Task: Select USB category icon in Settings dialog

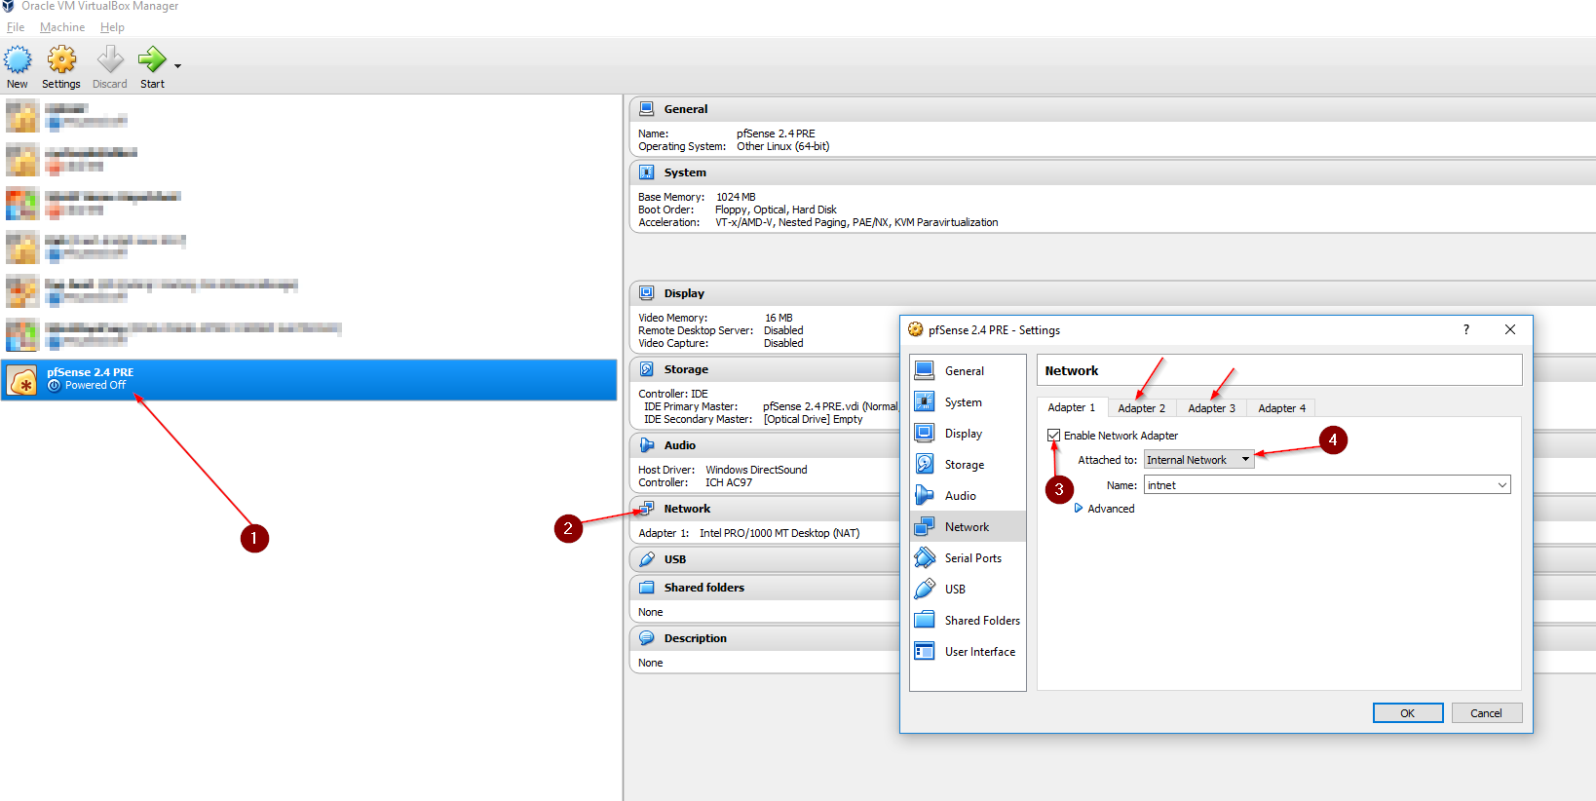Action: pos(925,589)
